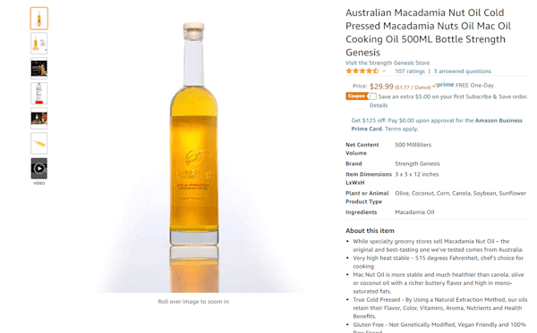Open the 107 ratings link
The width and height of the screenshot is (537, 333).
(410, 71)
